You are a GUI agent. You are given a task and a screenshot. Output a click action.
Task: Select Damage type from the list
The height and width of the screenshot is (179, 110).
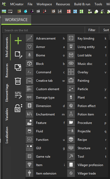click(46, 98)
